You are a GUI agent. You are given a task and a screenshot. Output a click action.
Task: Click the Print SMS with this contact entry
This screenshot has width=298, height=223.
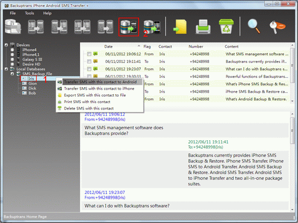[100, 102]
